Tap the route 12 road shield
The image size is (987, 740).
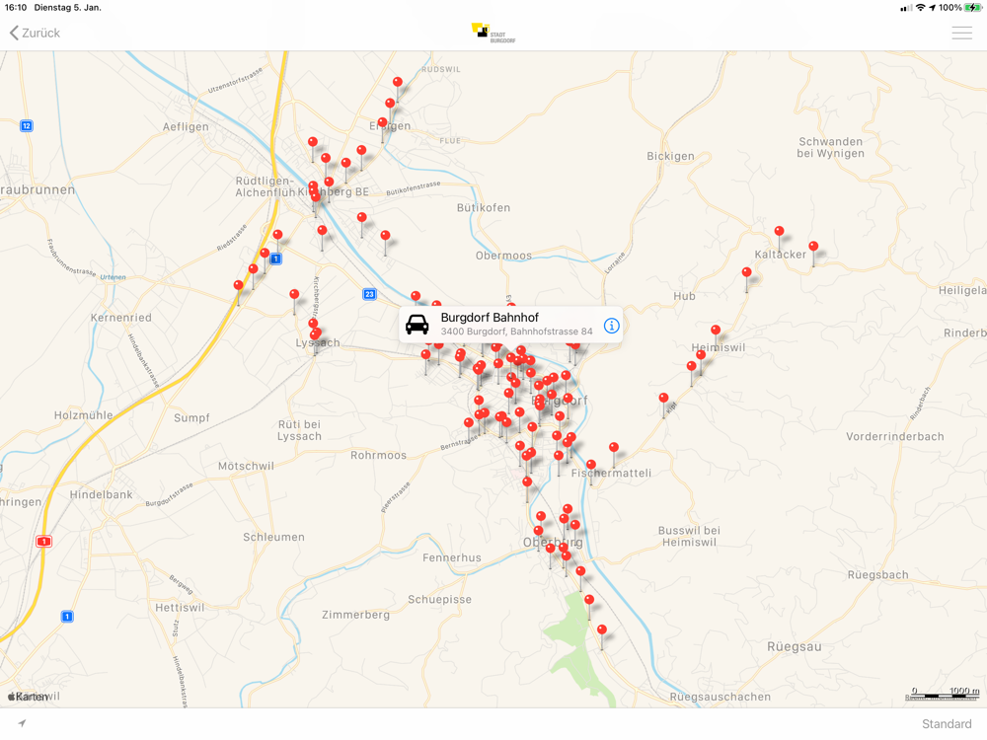[27, 126]
